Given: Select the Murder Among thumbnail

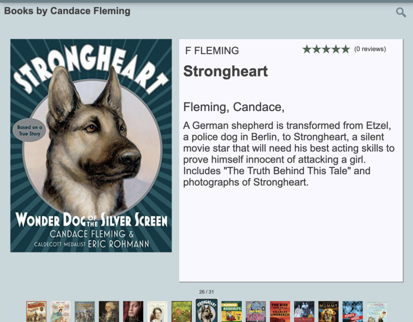Looking at the screenshot, I should coord(353,312).
